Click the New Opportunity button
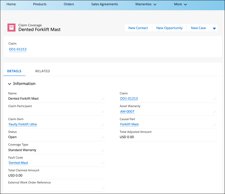Viewport: 225px width, 194px height. coord(169,28)
